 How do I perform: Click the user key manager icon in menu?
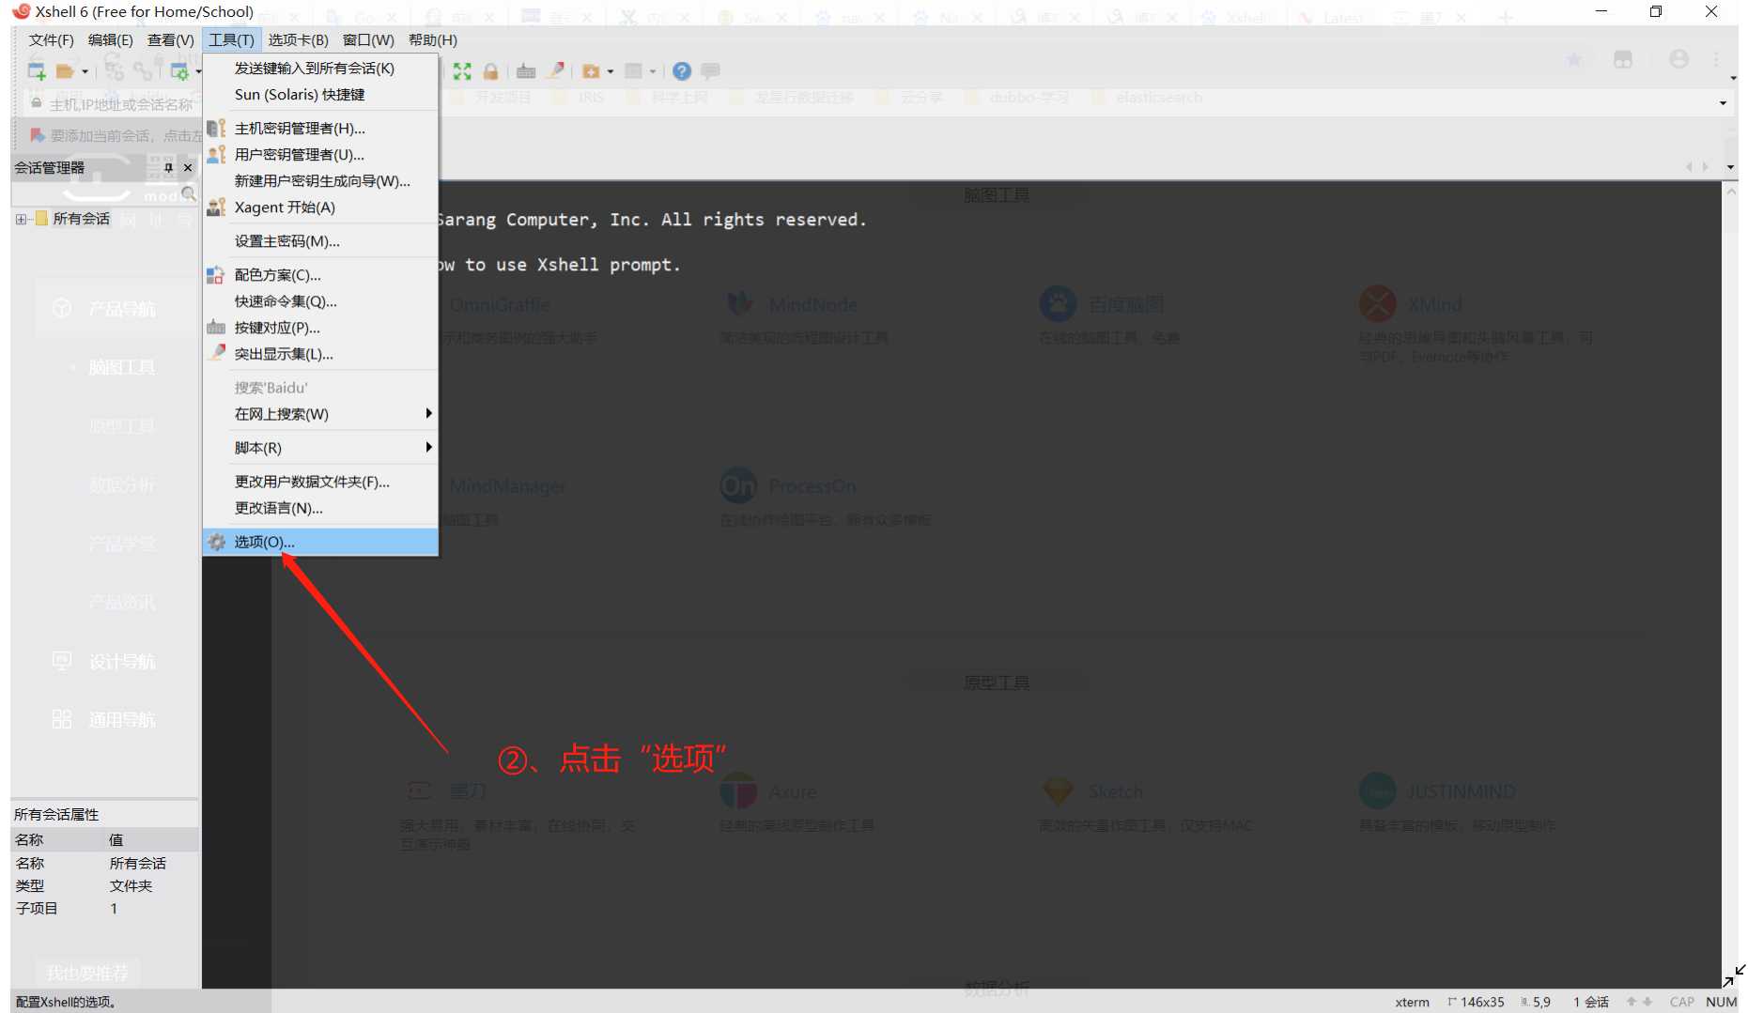click(216, 154)
